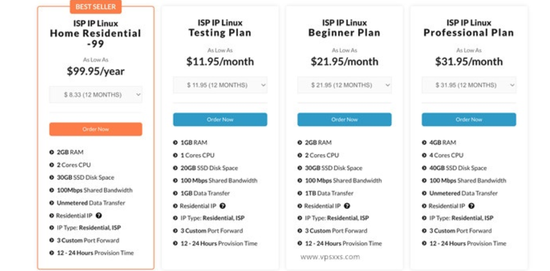Order the Testing Plan with Order Now
550x271 pixels.
tap(220, 119)
